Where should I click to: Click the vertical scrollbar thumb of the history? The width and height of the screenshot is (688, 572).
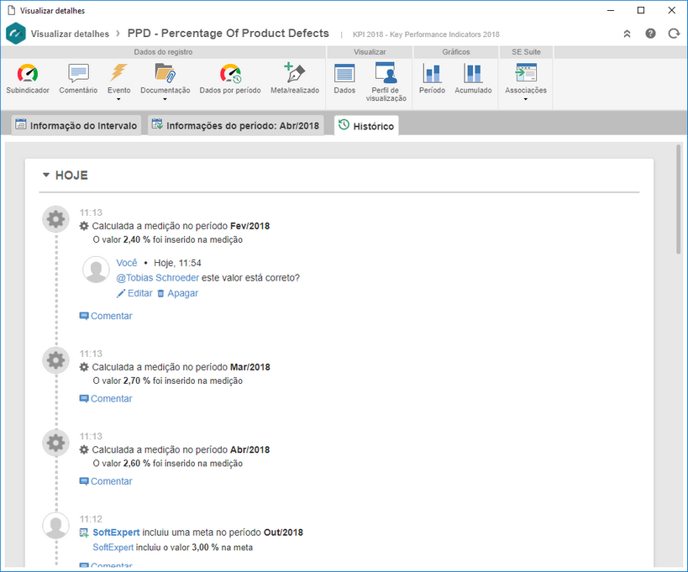pyautogui.click(x=679, y=199)
